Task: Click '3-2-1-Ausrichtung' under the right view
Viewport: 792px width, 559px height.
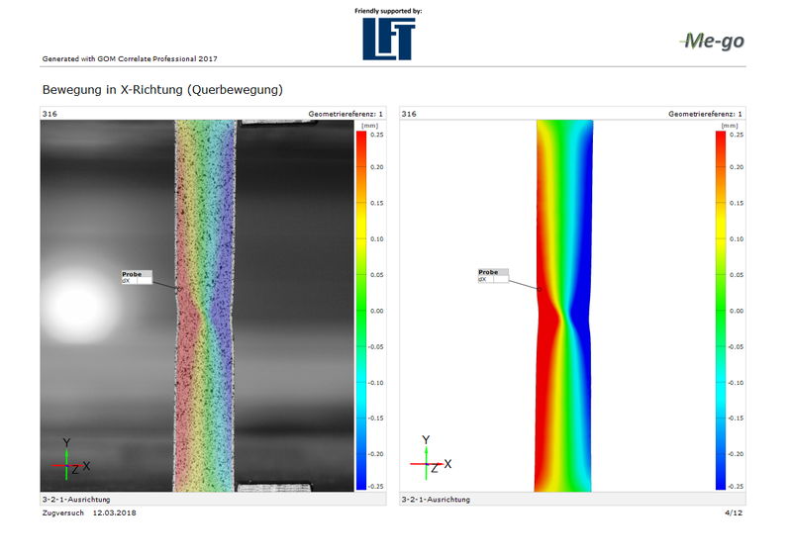Action: click(x=436, y=500)
